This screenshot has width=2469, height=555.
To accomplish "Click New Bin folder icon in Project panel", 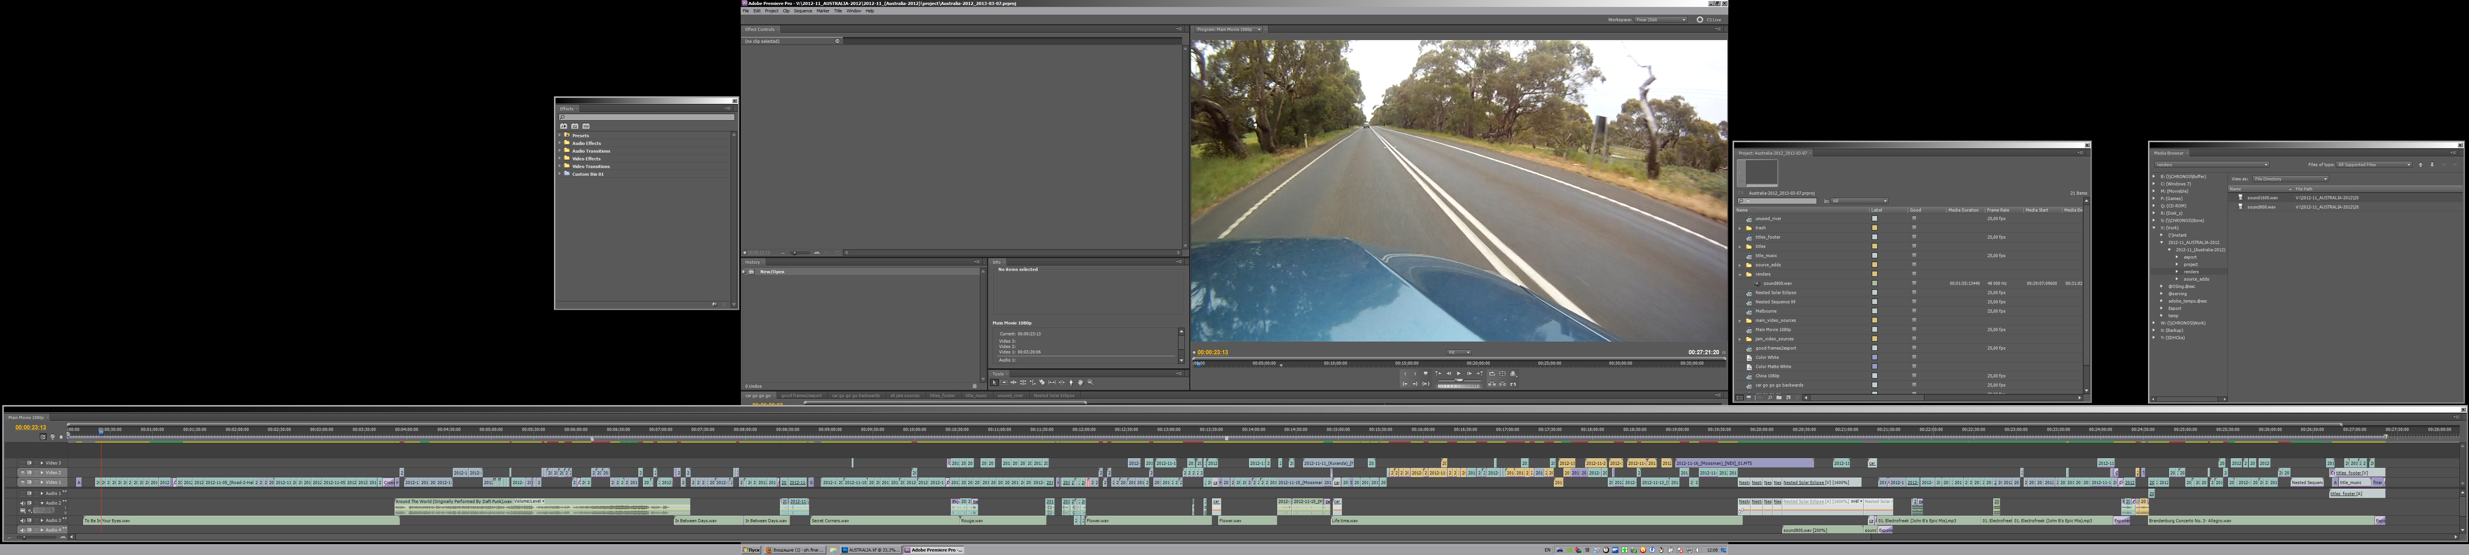I will point(1779,397).
